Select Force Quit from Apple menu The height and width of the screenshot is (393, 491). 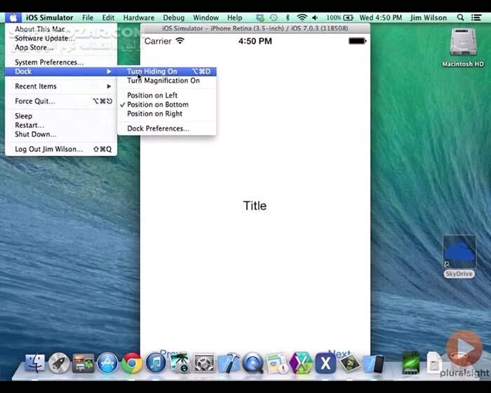[35, 101]
